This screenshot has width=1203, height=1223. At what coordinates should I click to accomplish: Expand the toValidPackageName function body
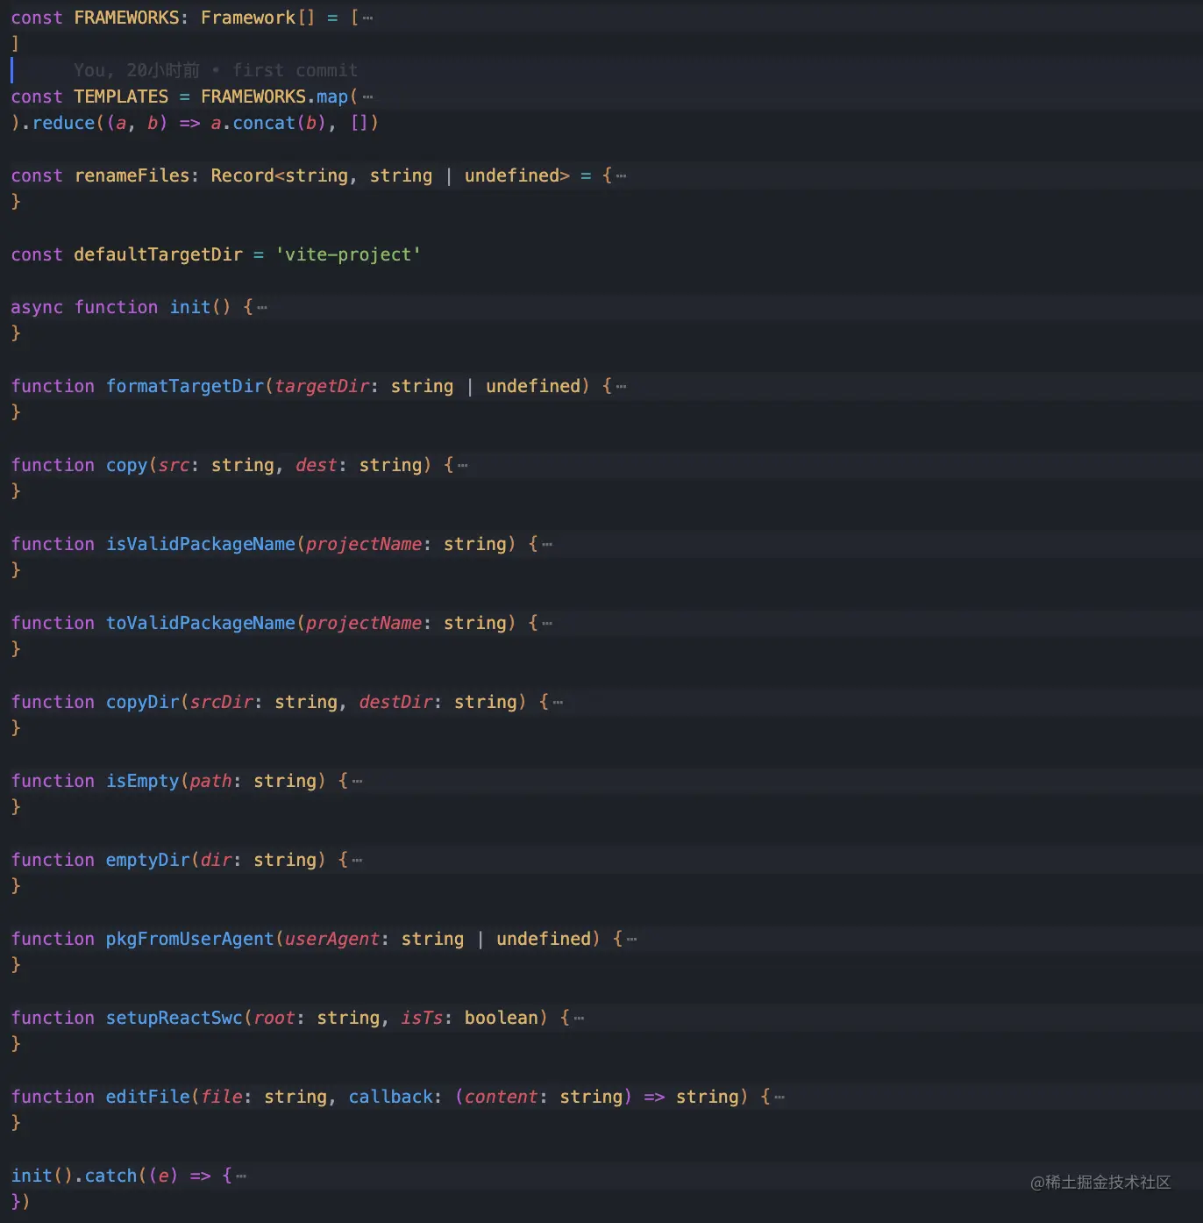pyautogui.click(x=545, y=623)
